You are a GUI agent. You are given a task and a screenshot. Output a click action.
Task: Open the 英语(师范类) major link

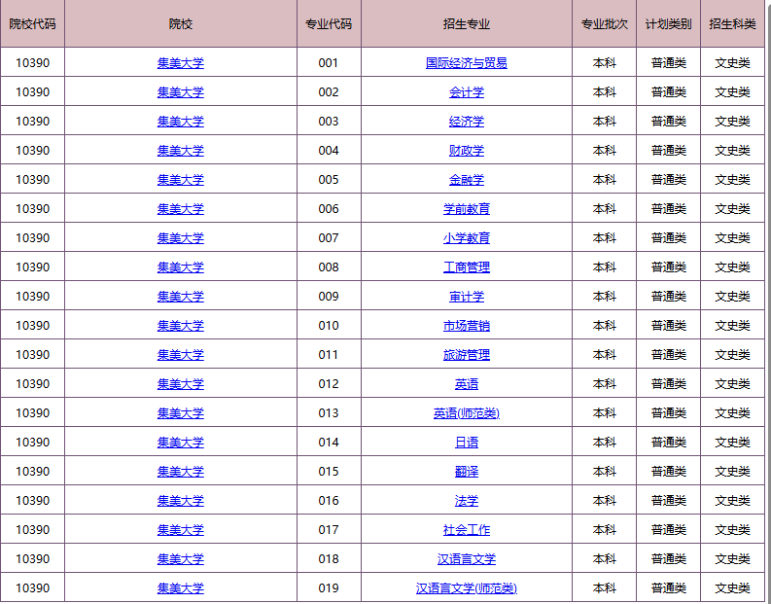(466, 413)
